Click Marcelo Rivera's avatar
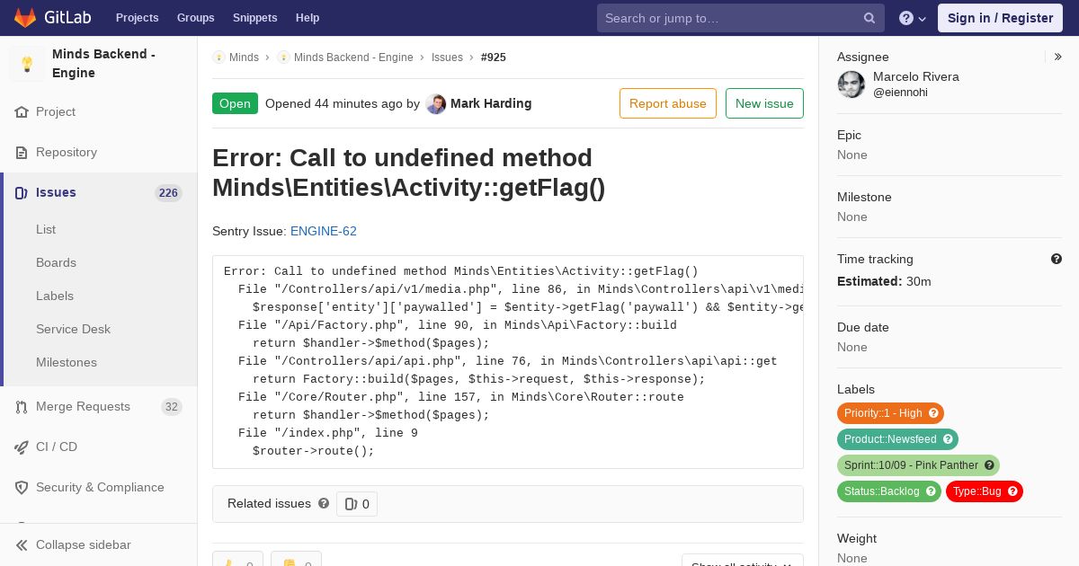Viewport: 1079px width, 566px height. (852, 84)
